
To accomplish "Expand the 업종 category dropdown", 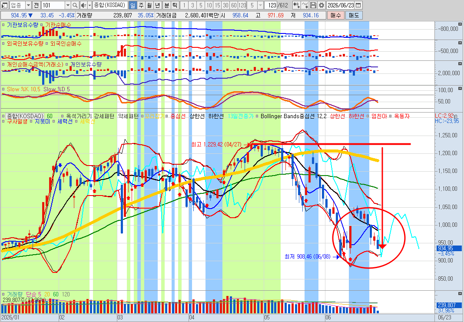I will point(28,5).
